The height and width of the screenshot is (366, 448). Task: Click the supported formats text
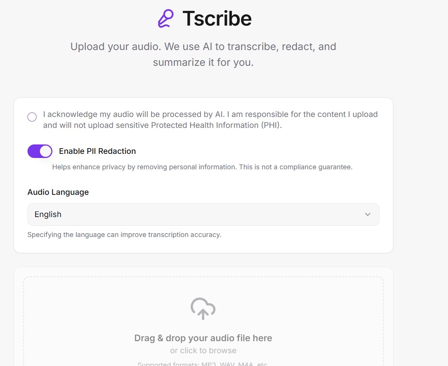click(203, 363)
